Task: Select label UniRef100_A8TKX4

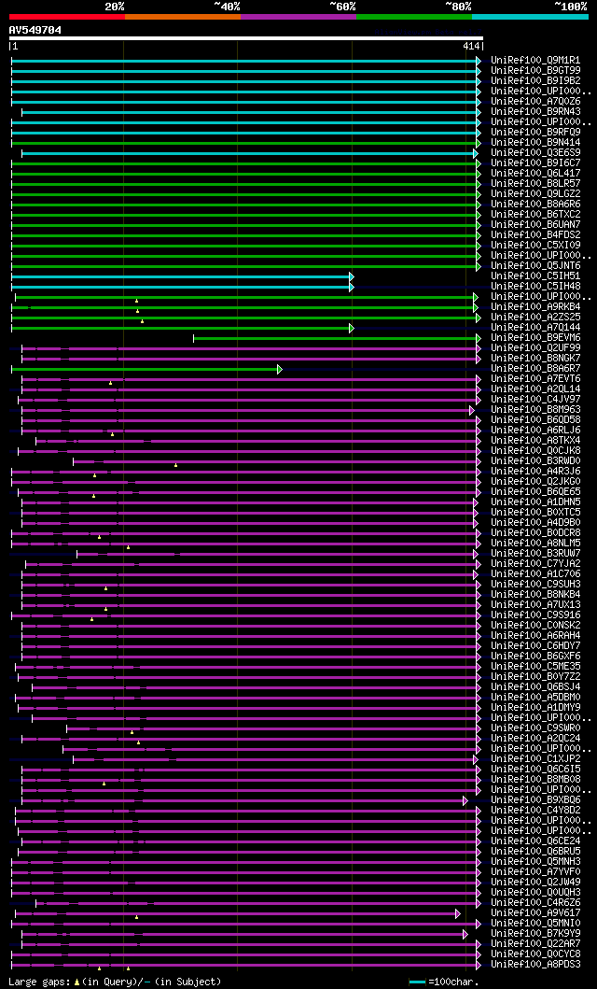Action: [536, 440]
